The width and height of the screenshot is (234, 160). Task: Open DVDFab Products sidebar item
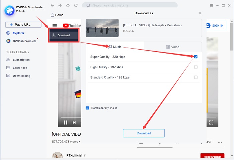pyautogui.click(x=21, y=41)
